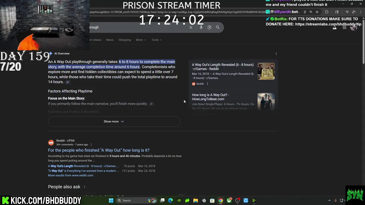365x205 pixels.
Task: Switch to Shopping results tab
Action: pos(125,40)
